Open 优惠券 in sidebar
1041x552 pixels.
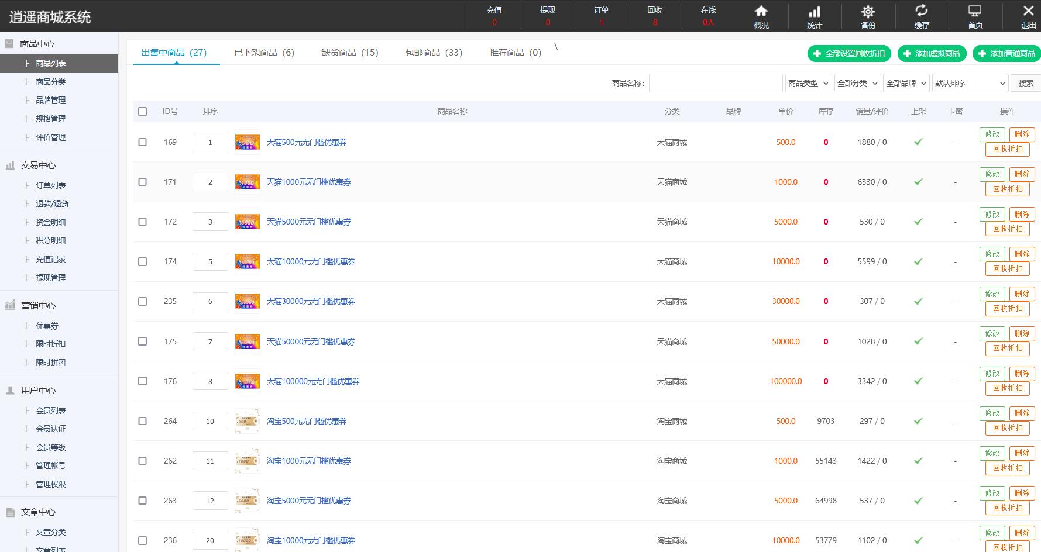(47, 326)
